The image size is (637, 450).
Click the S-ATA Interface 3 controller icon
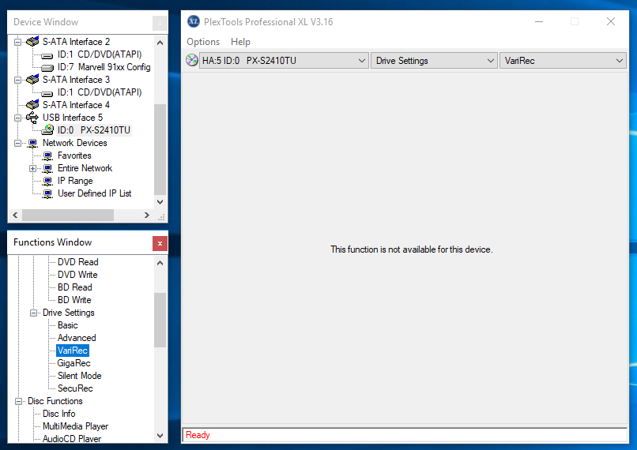coord(32,79)
